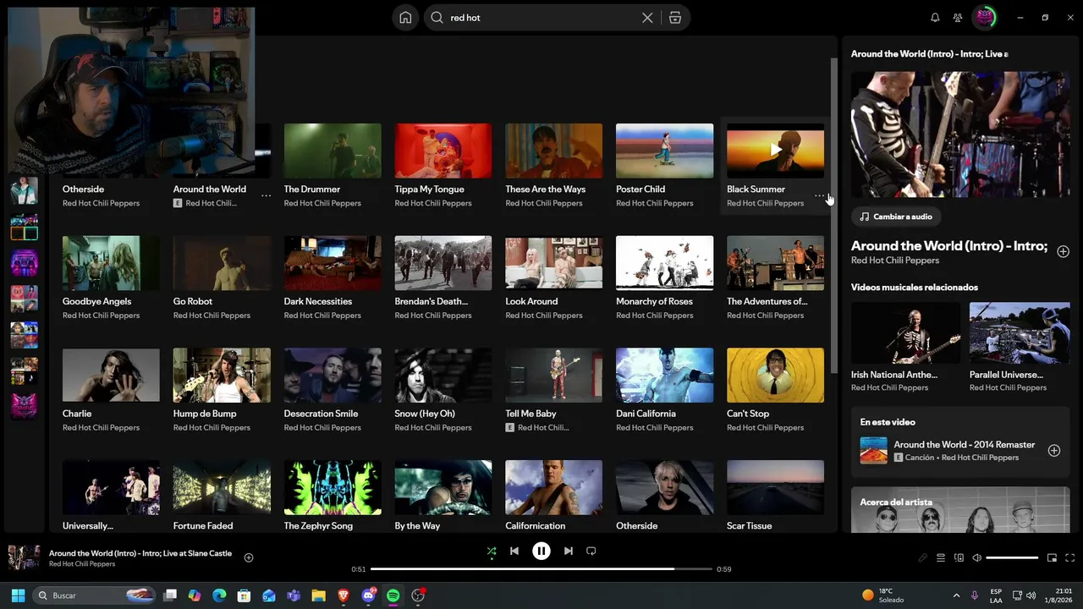Open The Drummer video thumbnail
This screenshot has width=1083, height=609.
[333, 151]
